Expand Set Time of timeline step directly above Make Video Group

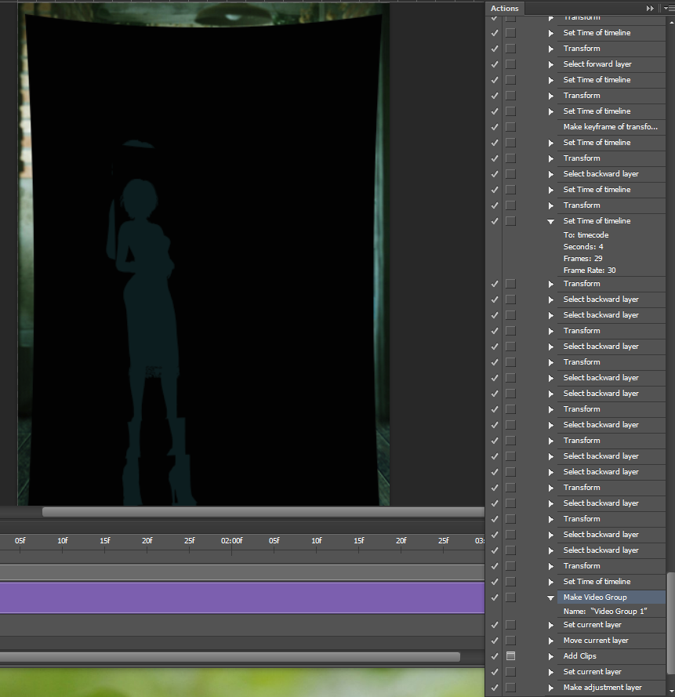pyautogui.click(x=550, y=582)
